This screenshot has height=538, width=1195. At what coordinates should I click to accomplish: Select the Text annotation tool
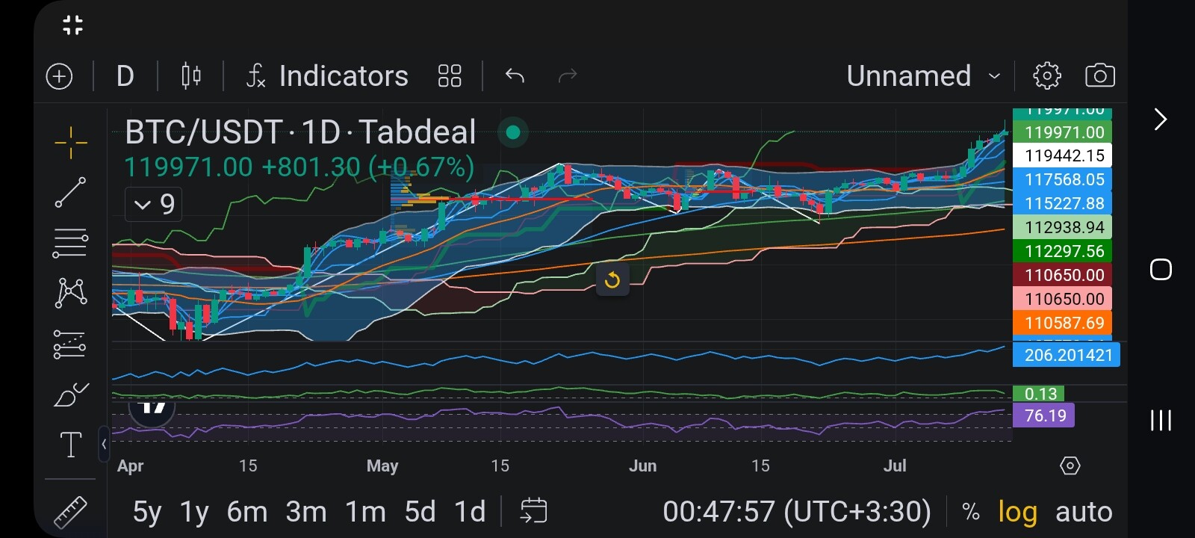71,445
